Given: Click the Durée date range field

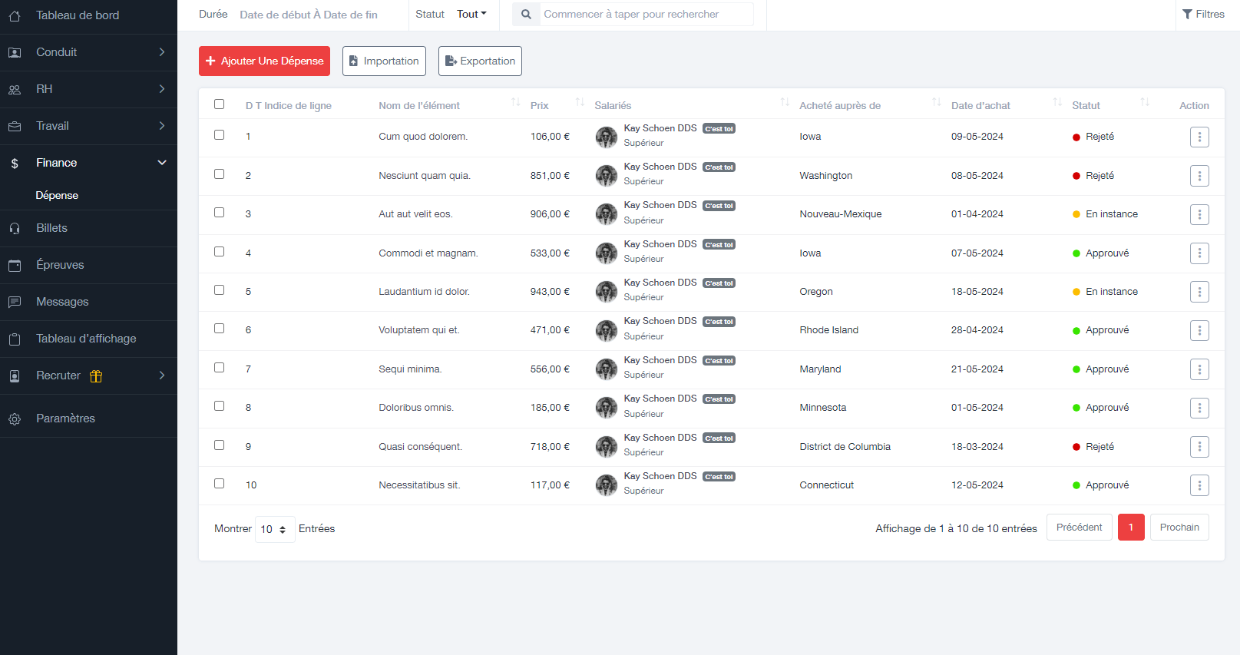Looking at the screenshot, I should click(309, 15).
